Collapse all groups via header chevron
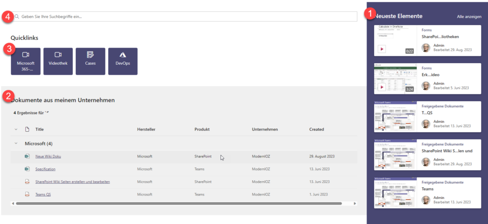Screen dimensions: 488x224 pos(16,129)
